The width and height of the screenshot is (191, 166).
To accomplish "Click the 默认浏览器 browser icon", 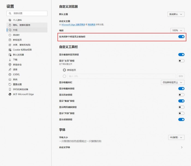I will click(x=10, y=55).
